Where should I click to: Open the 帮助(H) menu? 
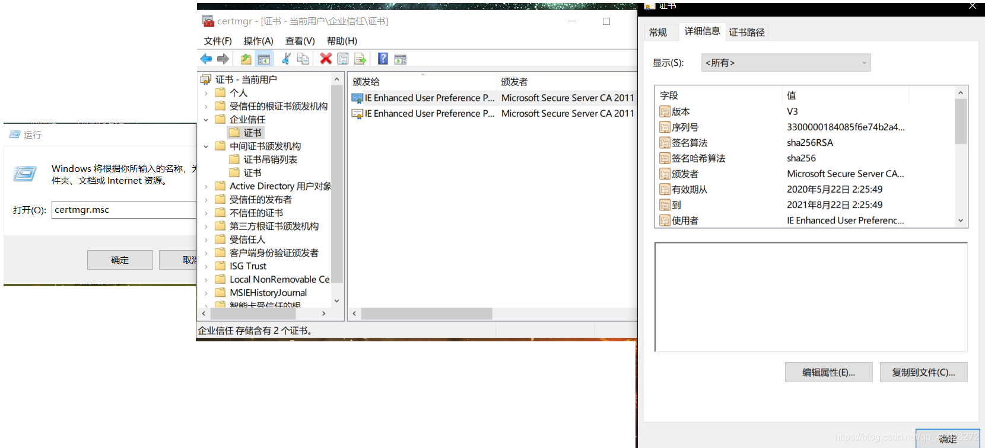[342, 41]
